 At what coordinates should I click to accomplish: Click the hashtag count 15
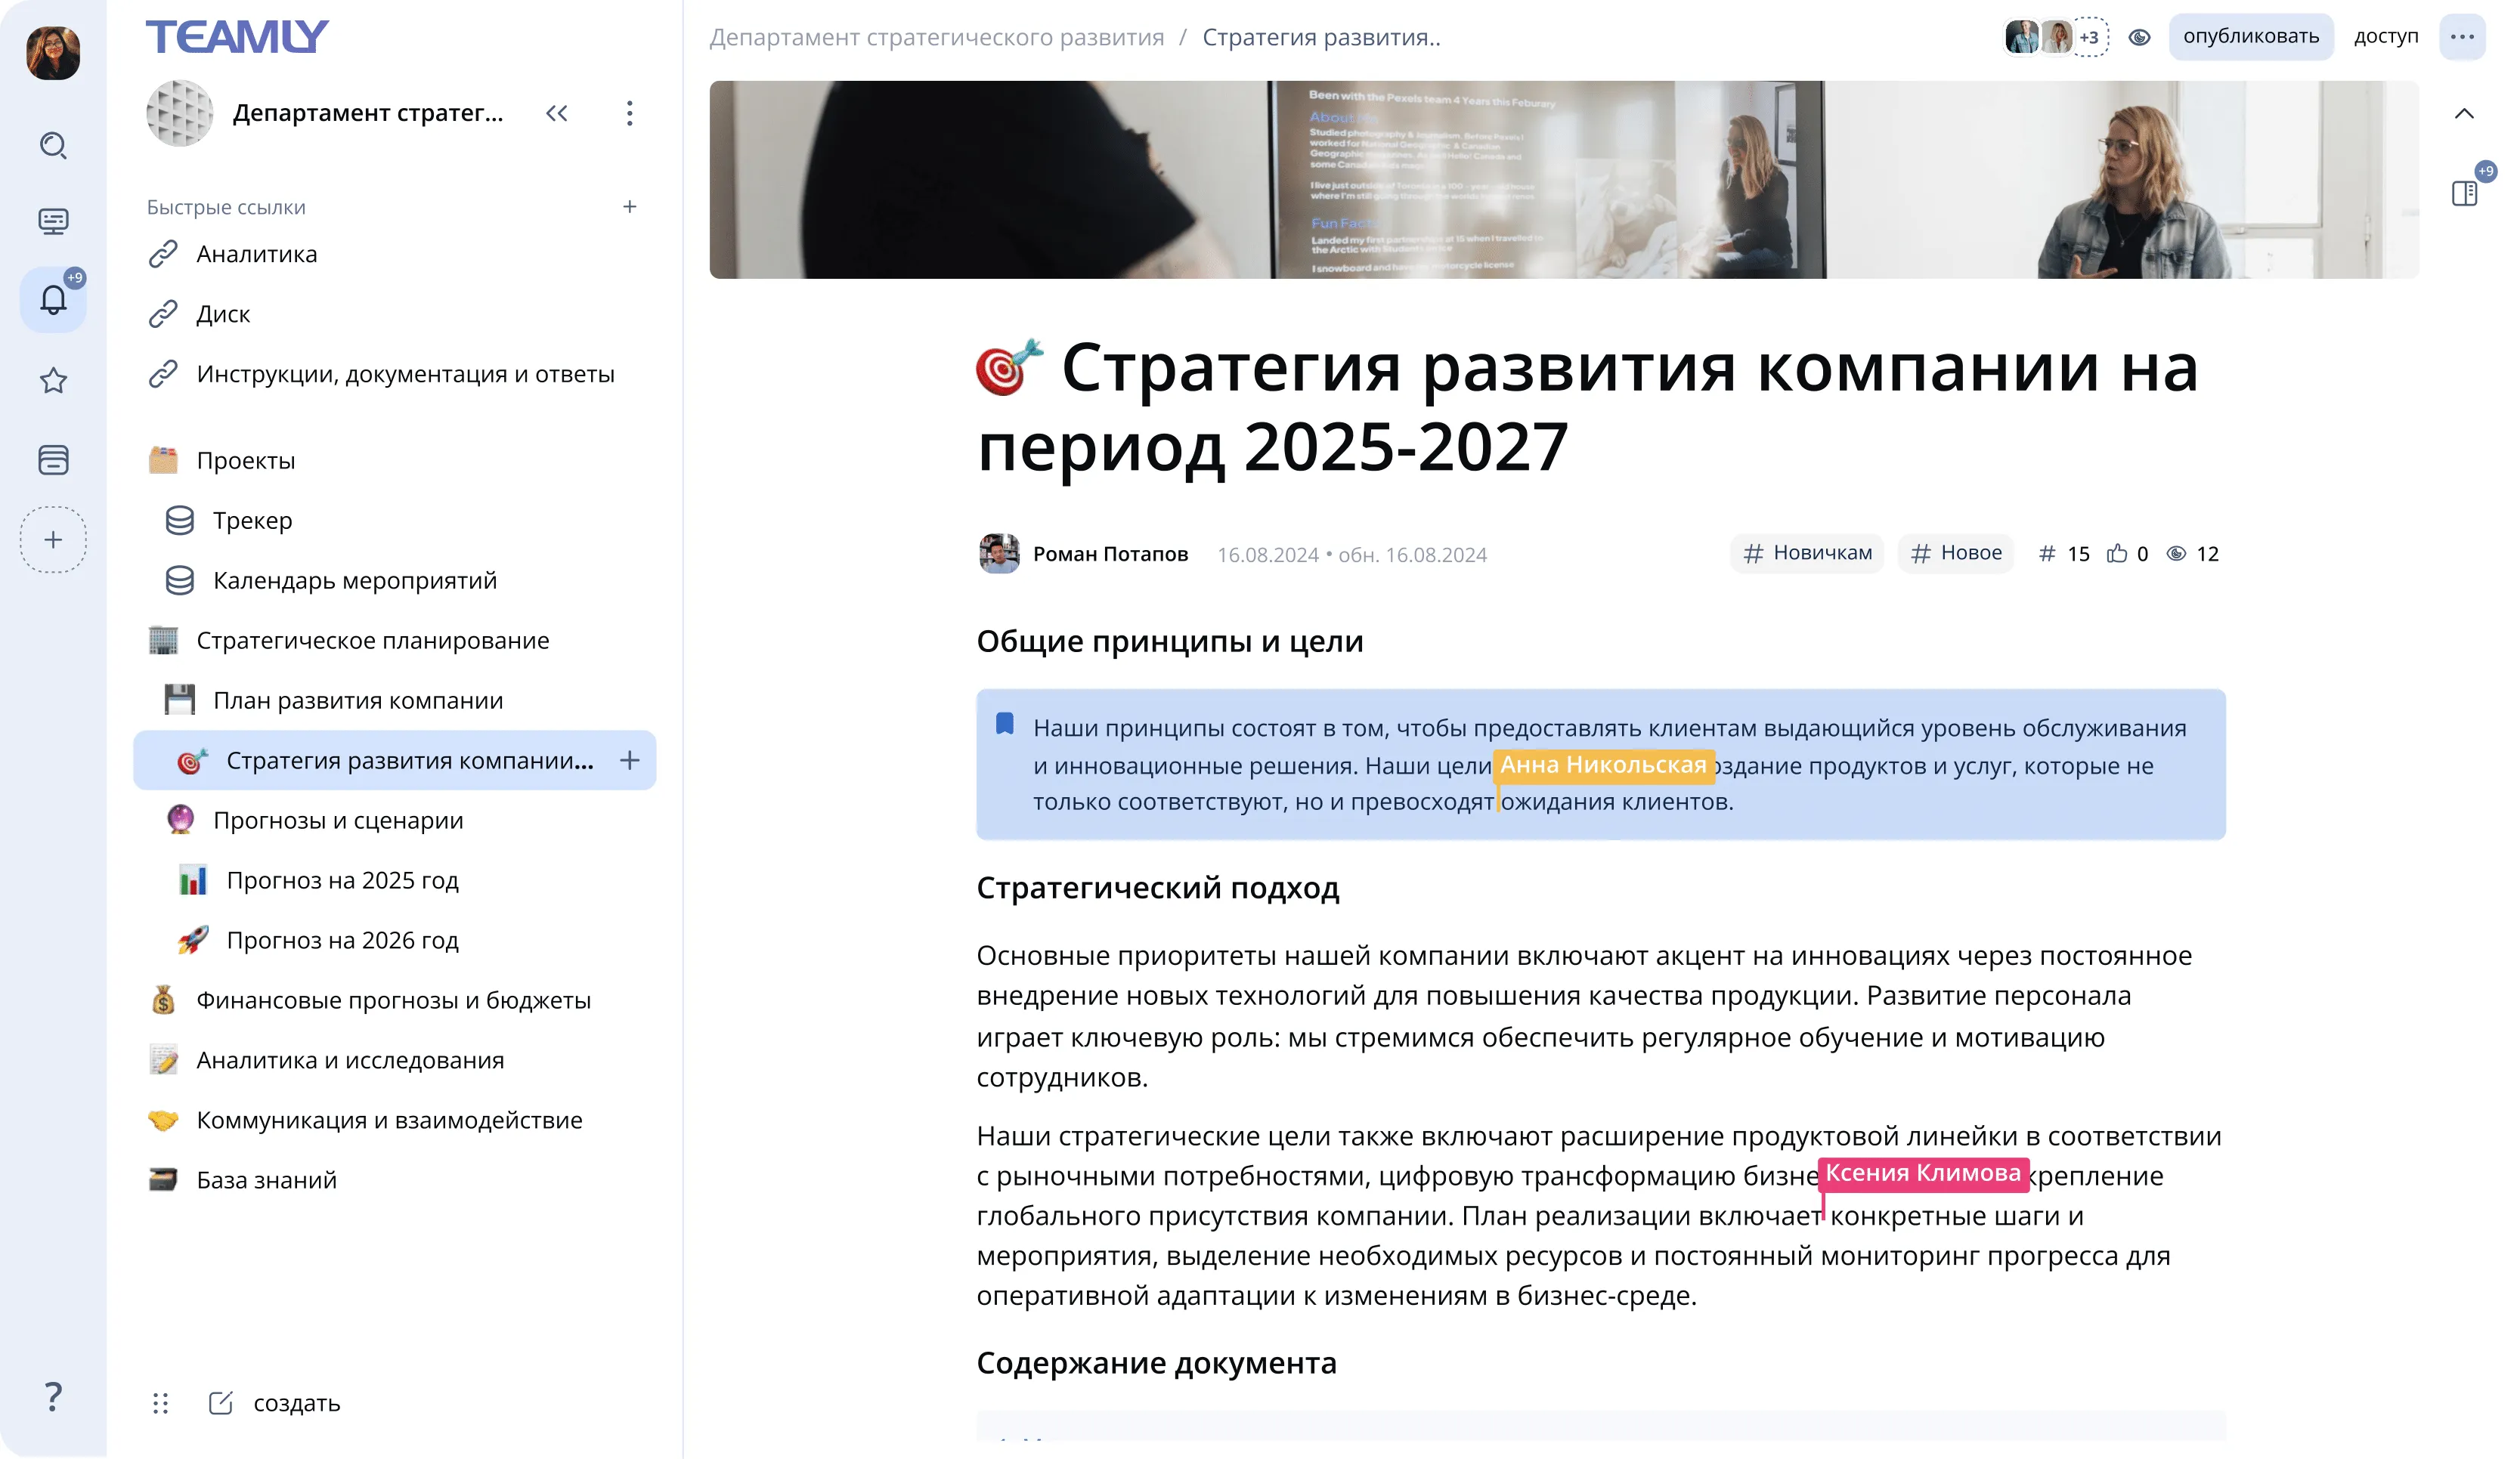click(x=2064, y=554)
